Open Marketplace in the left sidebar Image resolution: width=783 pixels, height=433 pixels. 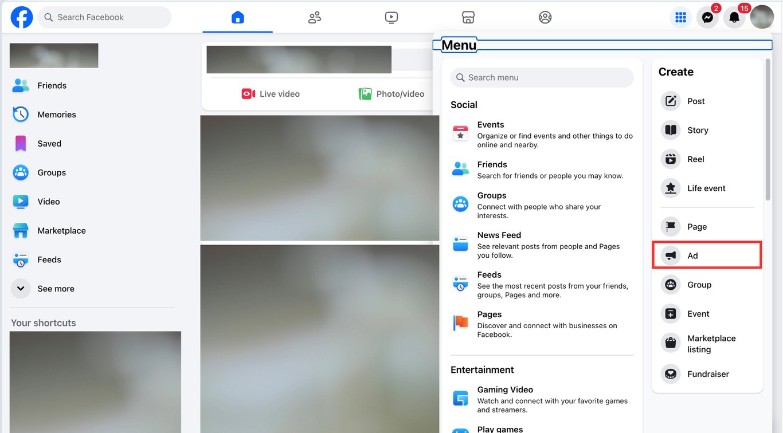(92, 231)
